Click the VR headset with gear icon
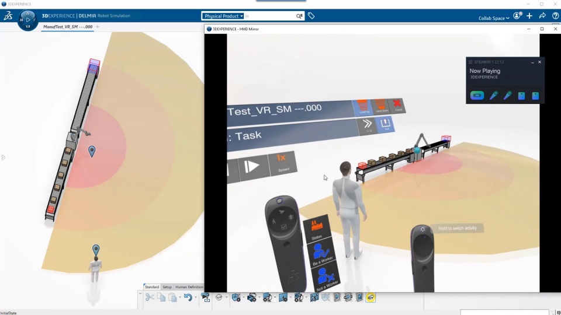 pyautogui.click(x=252, y=297)
